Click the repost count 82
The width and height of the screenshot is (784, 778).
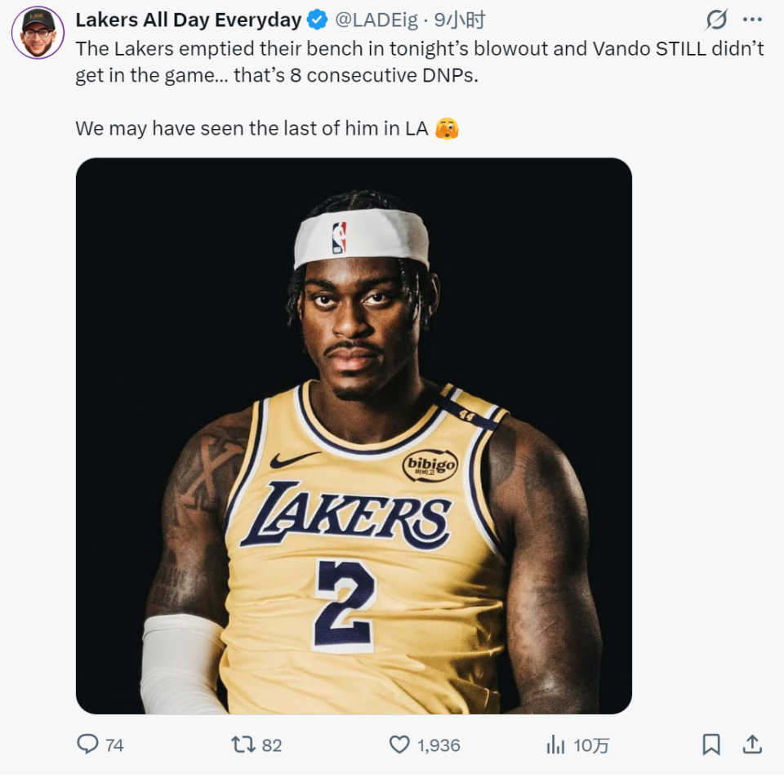[x=272, y=745]
